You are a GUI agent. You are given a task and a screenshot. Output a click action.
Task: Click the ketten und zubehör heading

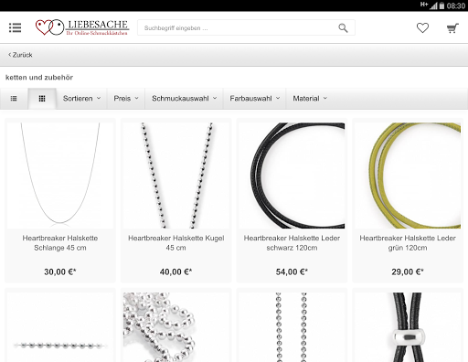point(39,78)
